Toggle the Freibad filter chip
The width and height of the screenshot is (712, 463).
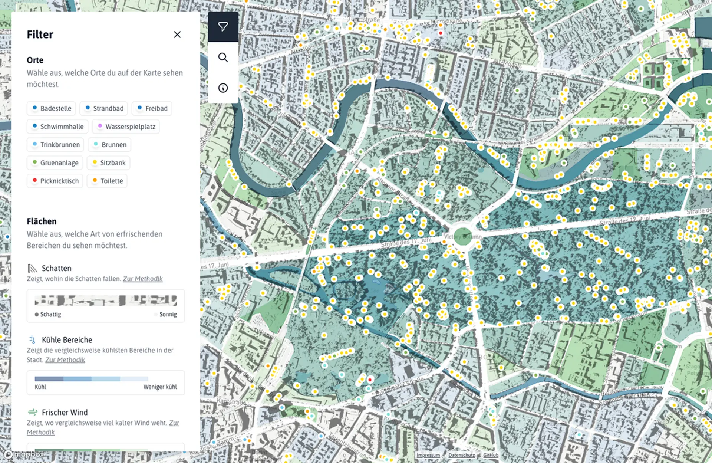pos(152,108)
